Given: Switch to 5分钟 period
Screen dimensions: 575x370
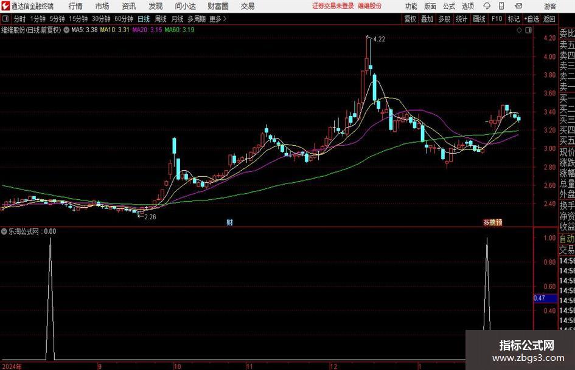Looking at the screenshot, I should pyautogui.click(x=57, y=19).
